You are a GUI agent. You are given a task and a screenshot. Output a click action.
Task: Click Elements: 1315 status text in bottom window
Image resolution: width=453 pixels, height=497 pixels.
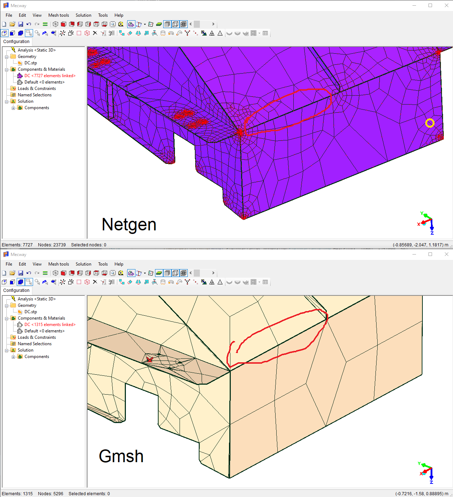17,494
